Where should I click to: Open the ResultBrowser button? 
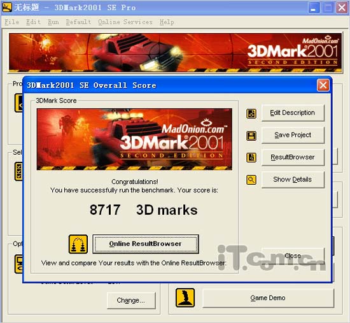click(293, 157)
